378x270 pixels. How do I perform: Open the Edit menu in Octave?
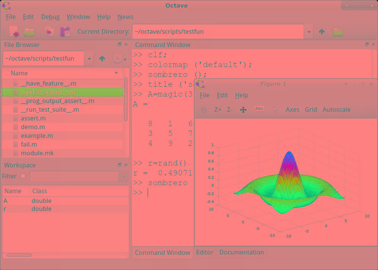(28, 17)
